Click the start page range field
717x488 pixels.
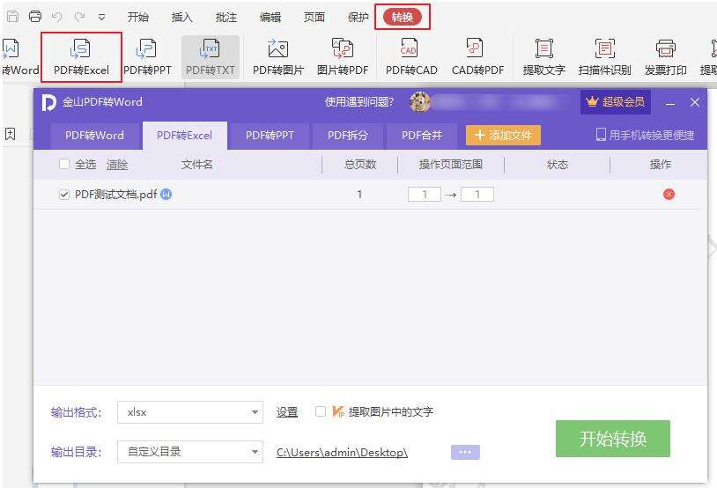click(425, 195)
